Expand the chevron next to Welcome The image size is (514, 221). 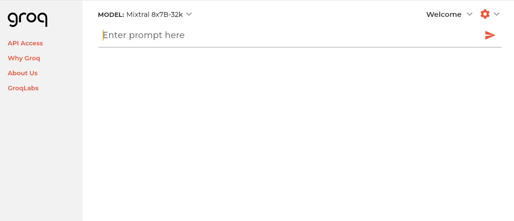coord(470,14)
